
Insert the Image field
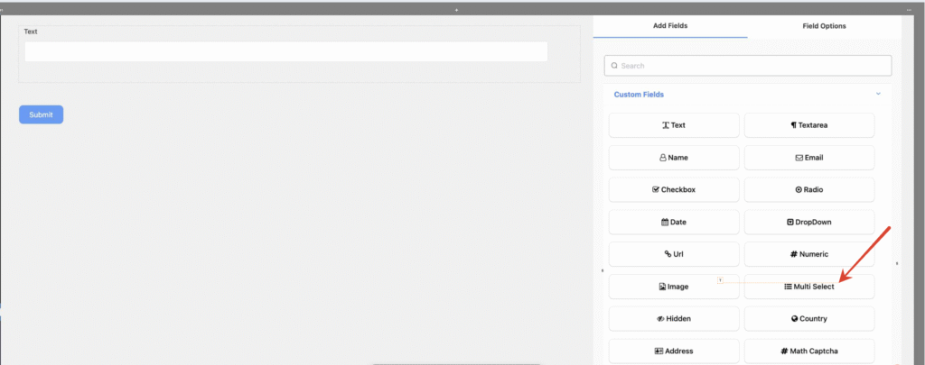click(674, 287)
